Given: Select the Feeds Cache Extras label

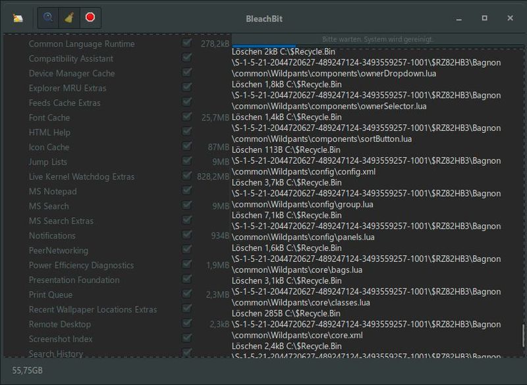Looking at the screenshot, I should (65, 103).
